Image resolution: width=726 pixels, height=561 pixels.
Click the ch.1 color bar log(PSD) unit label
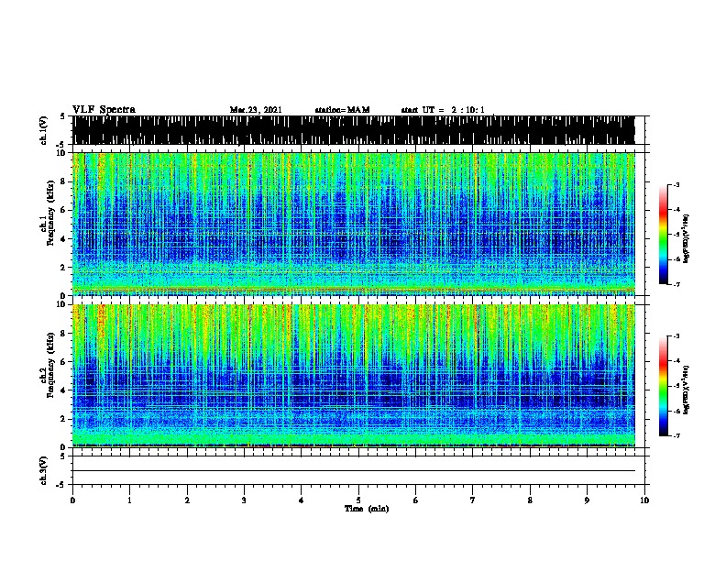[686, 239]
